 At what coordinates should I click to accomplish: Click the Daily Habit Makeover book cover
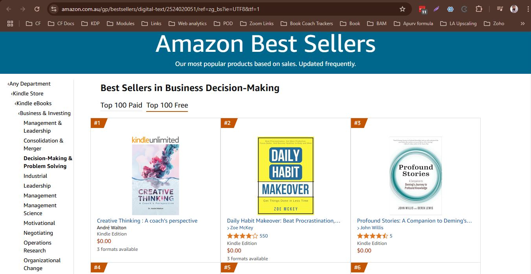pyautogui.click(x=286, y=175)
